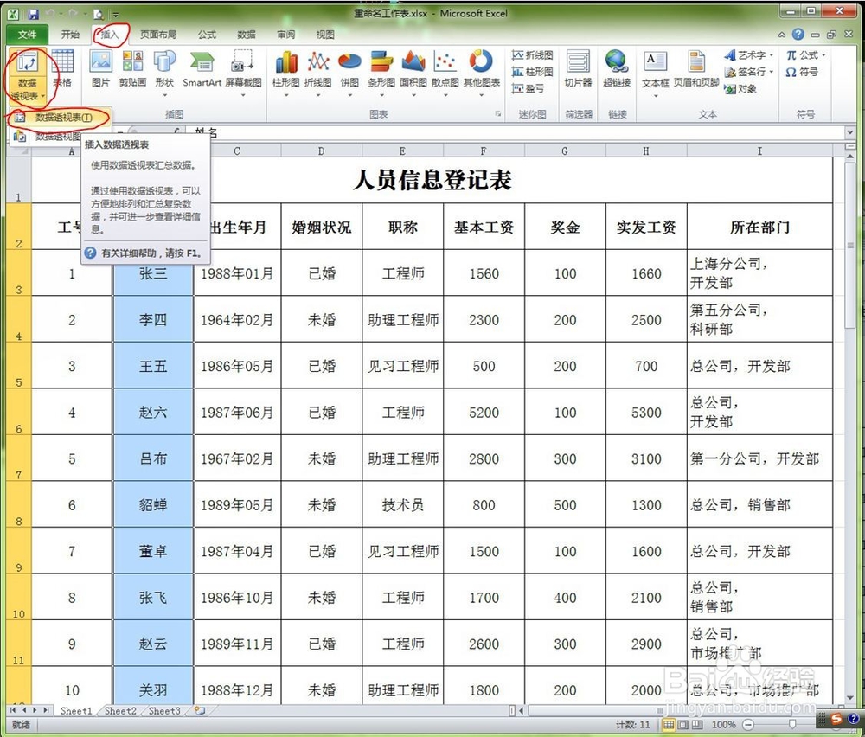865x737 pixels.
Task: Click the PivotTable (数据透视表) ribbon button
Action: 27,76
